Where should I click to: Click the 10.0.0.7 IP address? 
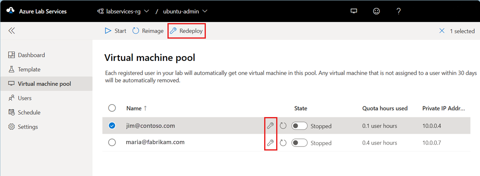(432, 143)
